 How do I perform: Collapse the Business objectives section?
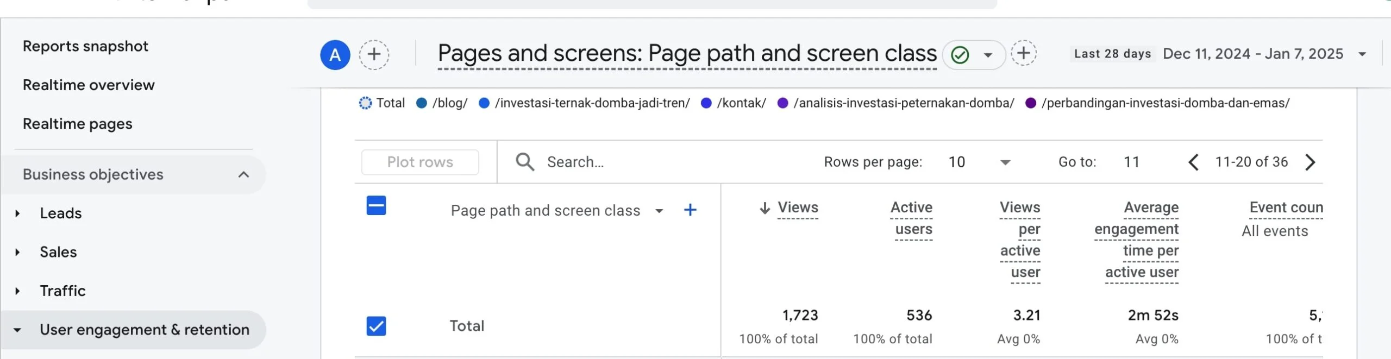click(243, 174)
